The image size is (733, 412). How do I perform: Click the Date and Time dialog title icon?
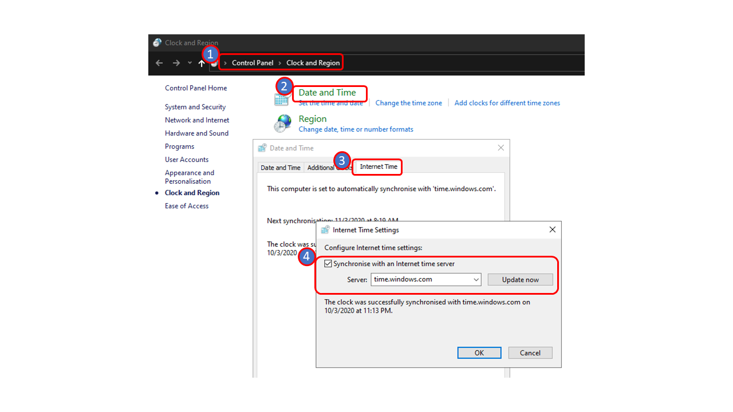tap(262, 148)
